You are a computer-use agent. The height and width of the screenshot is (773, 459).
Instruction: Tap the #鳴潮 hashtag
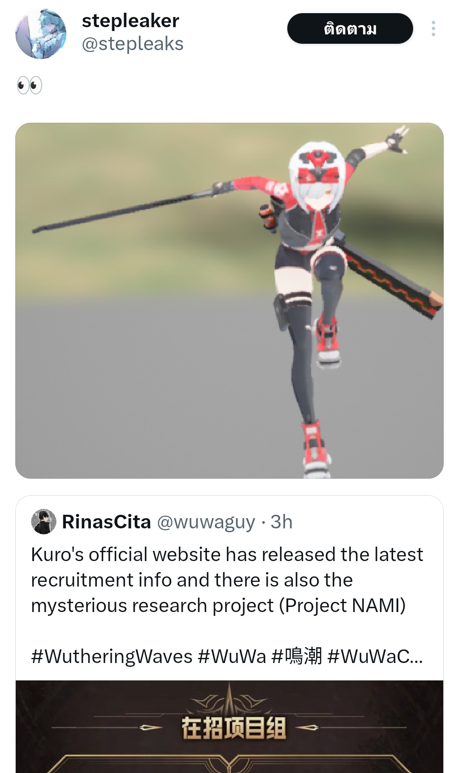point(297,656)
